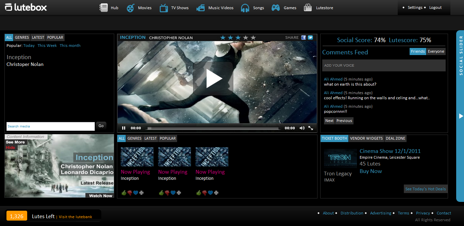This screenshot has width=464, height=226.
Task: Thumbs down the first Inception card
Action: click(x=130, y=193)
